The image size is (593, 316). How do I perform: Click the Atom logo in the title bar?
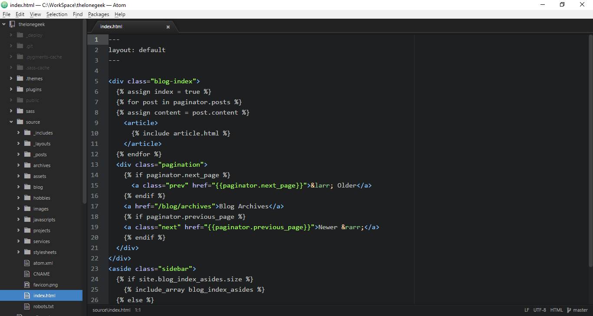(x=4, y=4)
